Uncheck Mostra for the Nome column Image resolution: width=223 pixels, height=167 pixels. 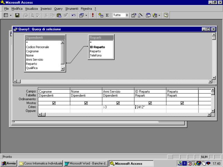pyautogui.click(x=86, y=103)
